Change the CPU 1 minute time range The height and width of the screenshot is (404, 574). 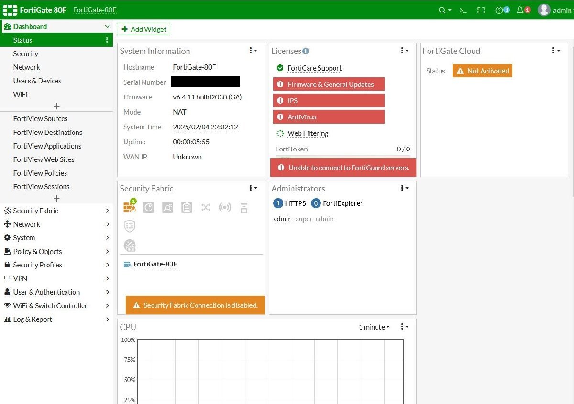[x=374, y=327]
